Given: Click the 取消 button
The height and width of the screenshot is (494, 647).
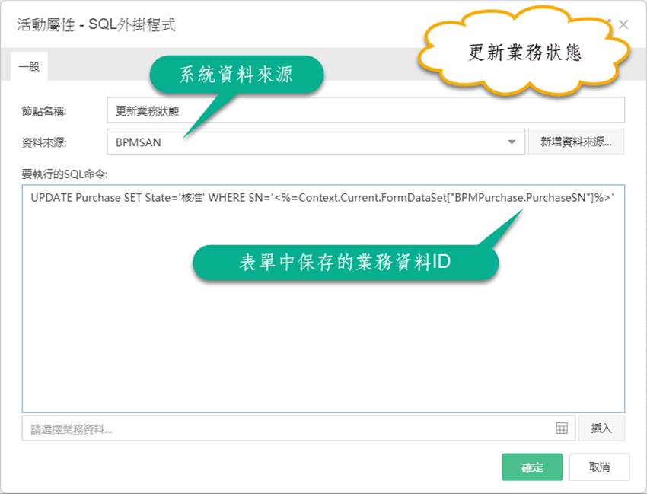Looking at the screenshot, I should [x=599, y=467].
